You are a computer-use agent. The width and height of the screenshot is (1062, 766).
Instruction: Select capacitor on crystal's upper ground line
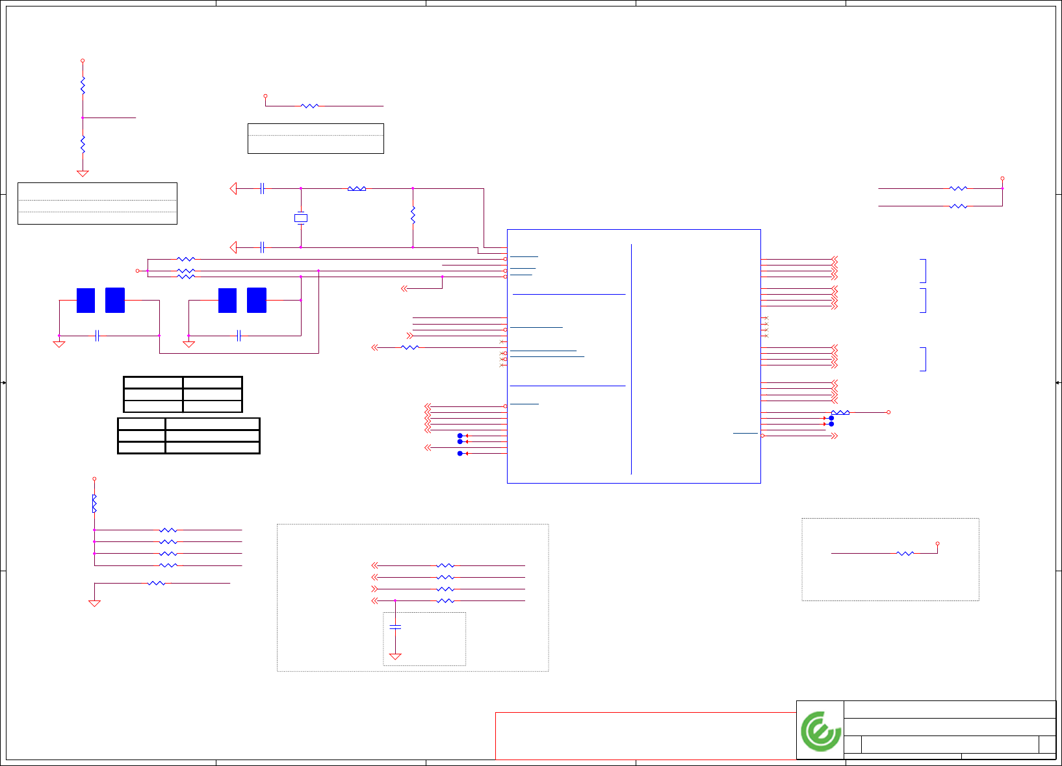tap(262, 188)
